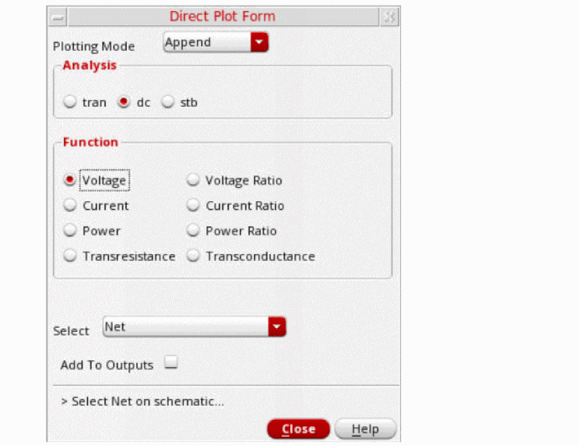Pick the Current Ratio function
Viewport: 578px width, 446px height.
point(193,205)
